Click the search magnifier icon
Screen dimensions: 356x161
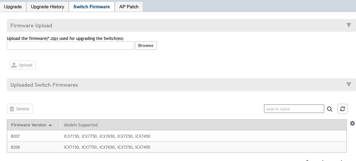pos(329,109)
